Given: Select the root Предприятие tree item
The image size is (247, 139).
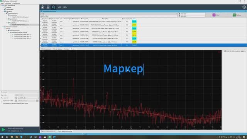Looking at the screenshot, I should (x=10, y=5).
